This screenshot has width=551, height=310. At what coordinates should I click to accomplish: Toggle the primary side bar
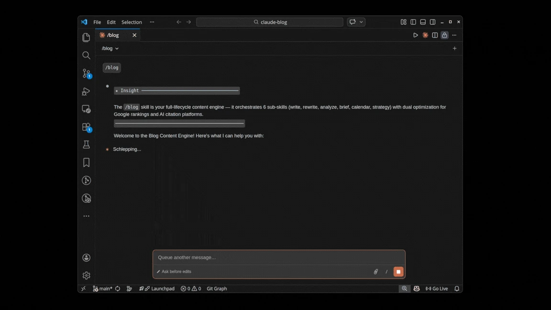[x=413, y=22]
